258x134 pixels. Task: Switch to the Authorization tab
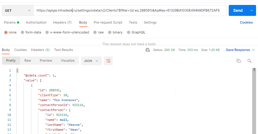click(36, 22)
